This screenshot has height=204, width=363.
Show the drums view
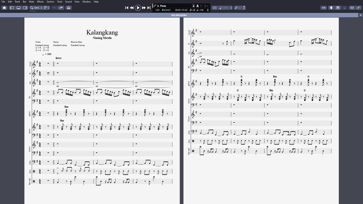[344, 8]
